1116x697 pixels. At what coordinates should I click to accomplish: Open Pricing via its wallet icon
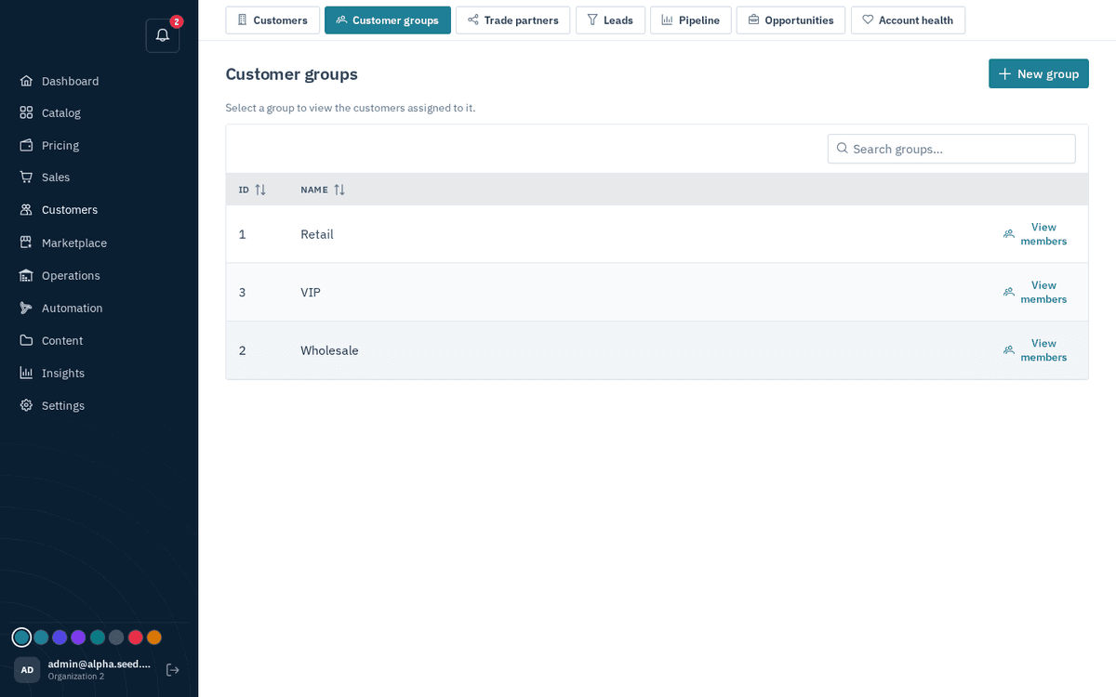tap(26, 145)
